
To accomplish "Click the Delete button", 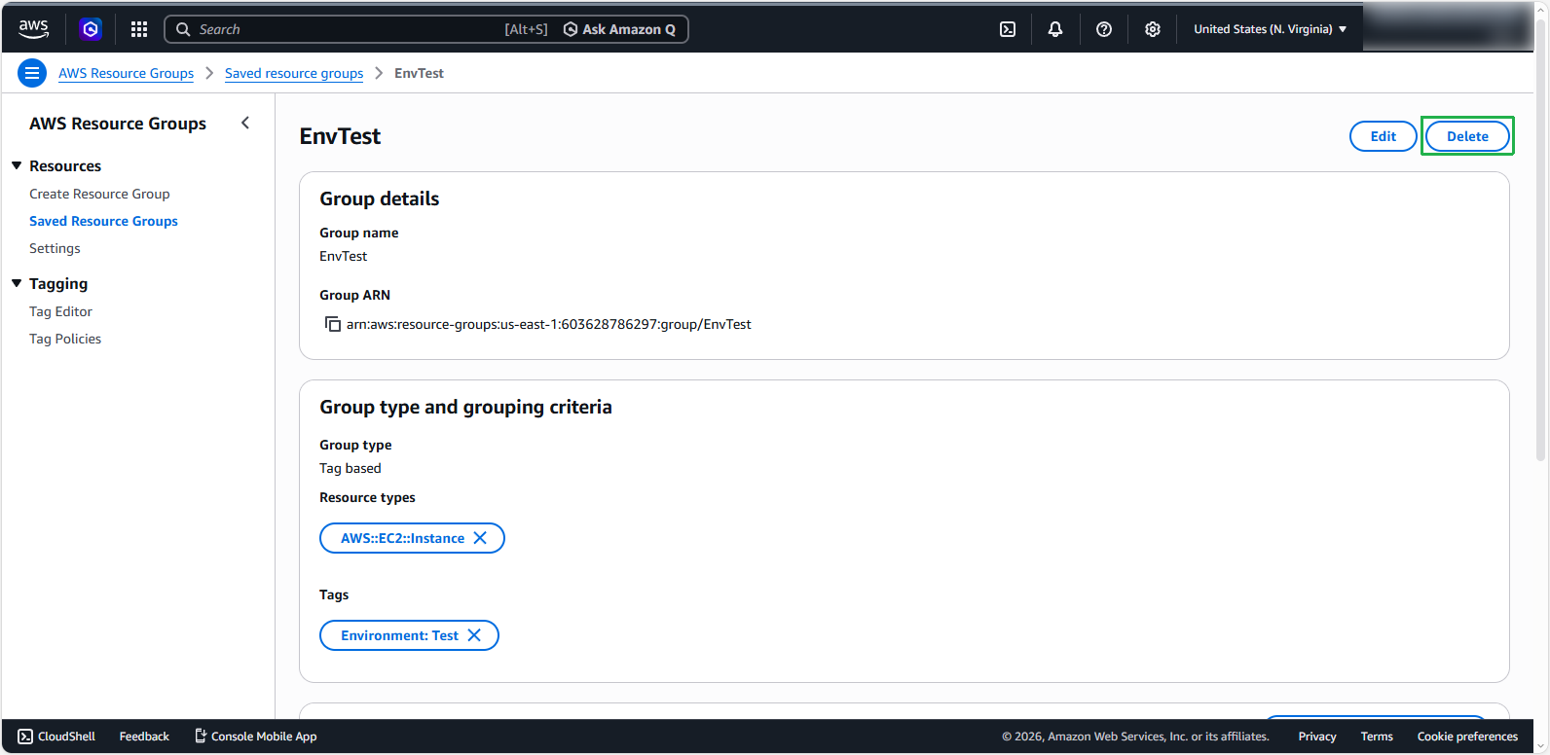I will [1467, 136].
